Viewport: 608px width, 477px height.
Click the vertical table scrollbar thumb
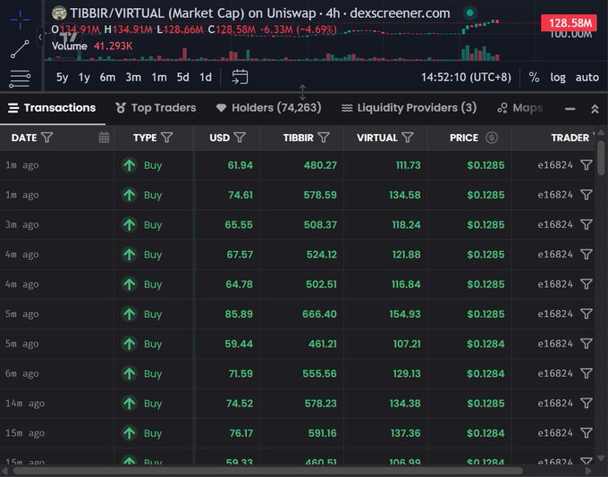coord(601,158)
